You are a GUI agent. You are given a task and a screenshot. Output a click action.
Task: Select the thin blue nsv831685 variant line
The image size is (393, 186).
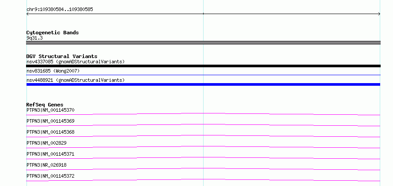[203, 75]
